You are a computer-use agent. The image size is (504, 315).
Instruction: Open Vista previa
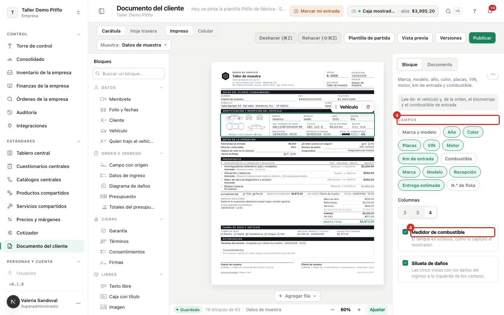click(x=415, y=38)
